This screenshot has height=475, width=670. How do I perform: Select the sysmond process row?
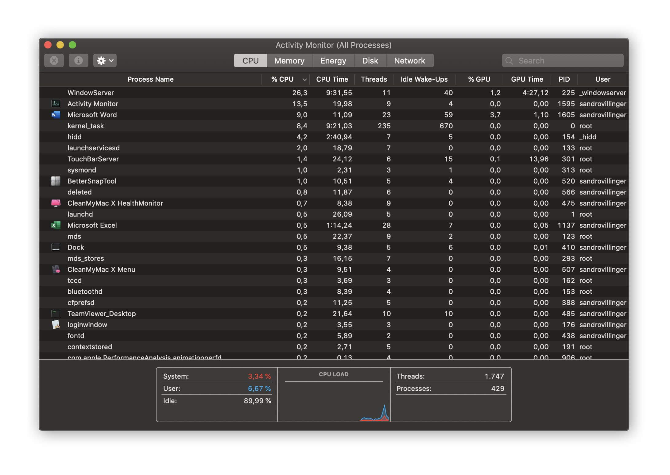(x=334, y=170)
